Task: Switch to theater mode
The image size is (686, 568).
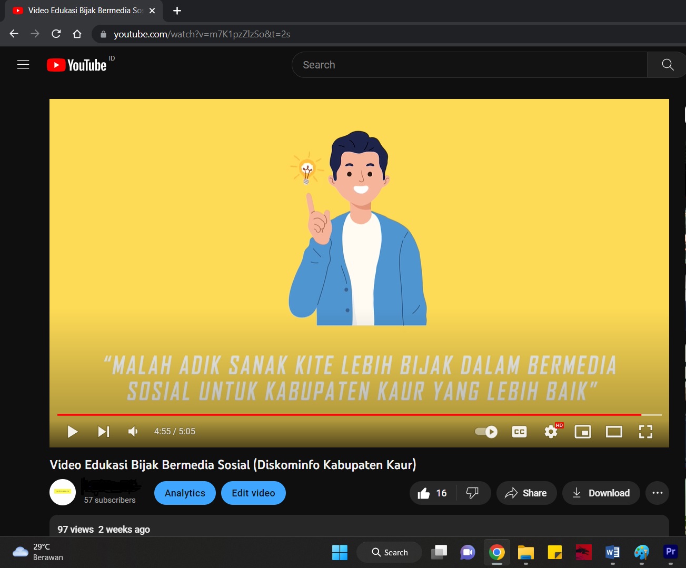Action: (x=614, y=432)
